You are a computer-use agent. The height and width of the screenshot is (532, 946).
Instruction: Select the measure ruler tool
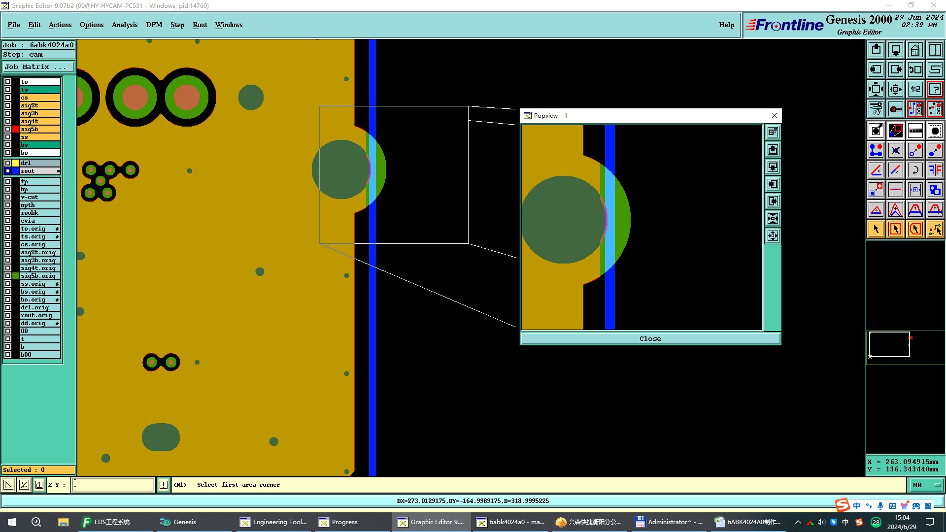click(x=915, y=131)
